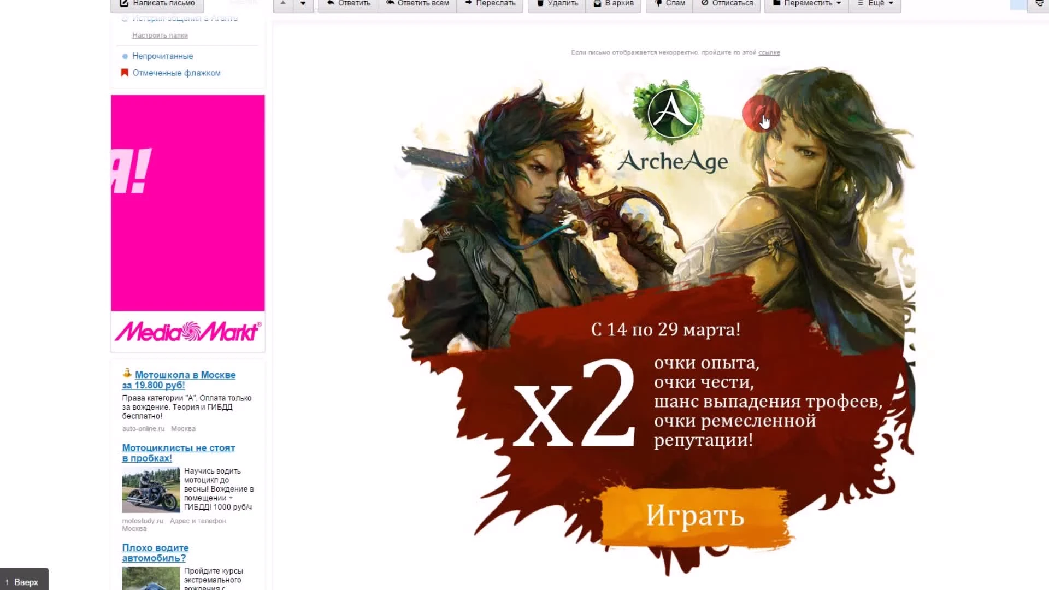Delete the email with Удалить icon
This screenshot has height=590, width=1049.
pyautogui.click(x=541, y=3)
